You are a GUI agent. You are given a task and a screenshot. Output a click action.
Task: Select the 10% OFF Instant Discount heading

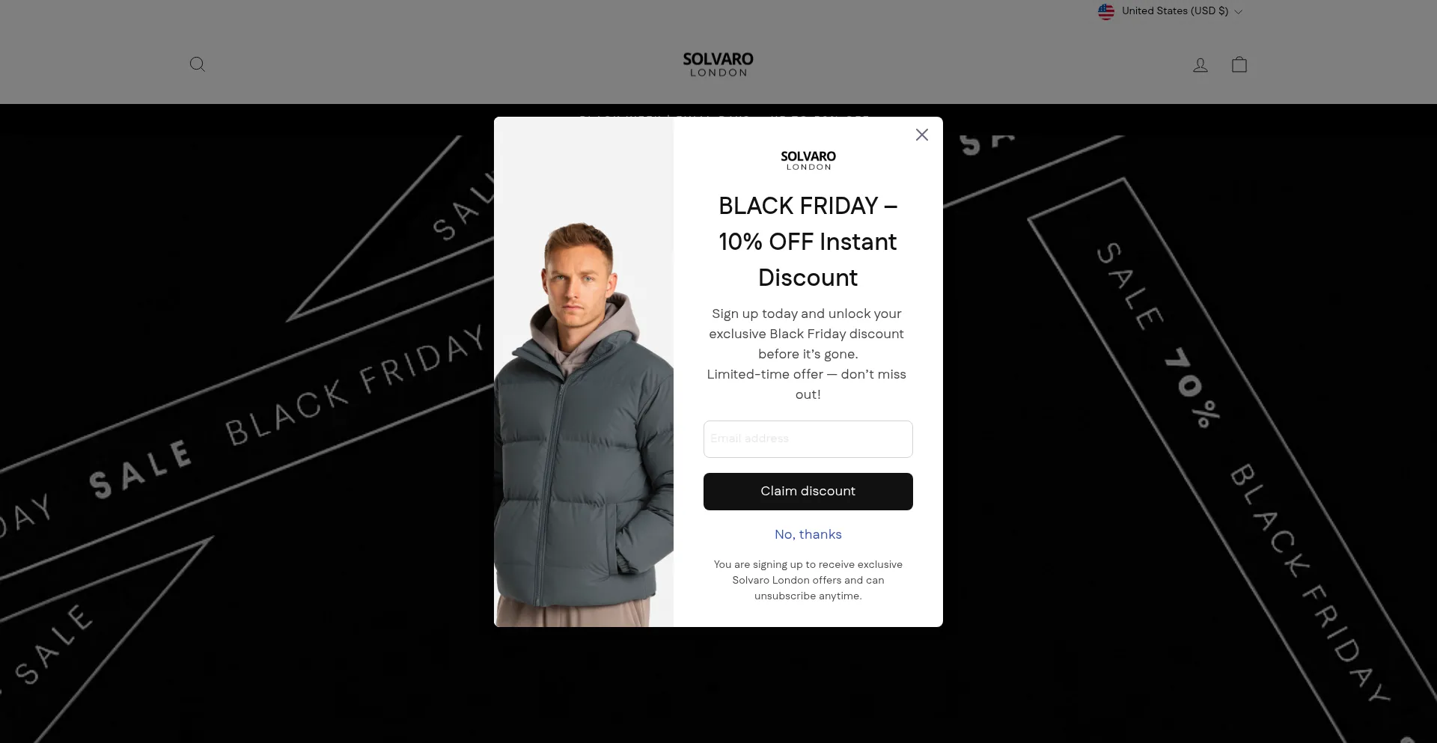click(x=808, y=242)
